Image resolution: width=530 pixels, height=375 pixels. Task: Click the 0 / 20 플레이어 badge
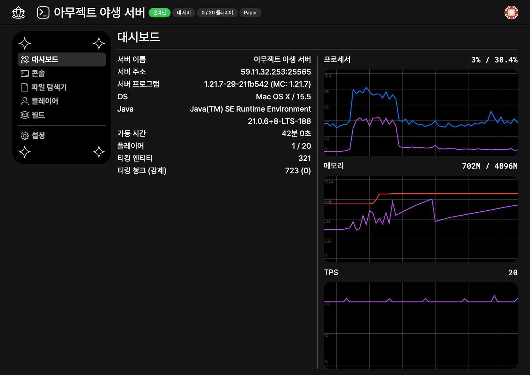(217, 13)
